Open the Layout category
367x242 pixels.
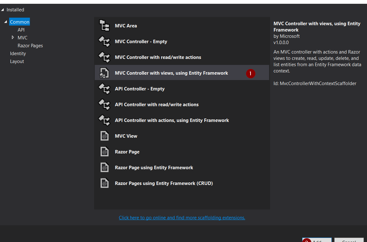coord(17,61)
